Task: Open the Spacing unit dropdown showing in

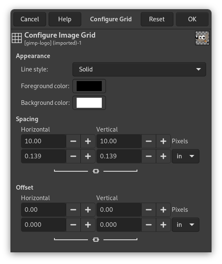Action: click(186, 156)
